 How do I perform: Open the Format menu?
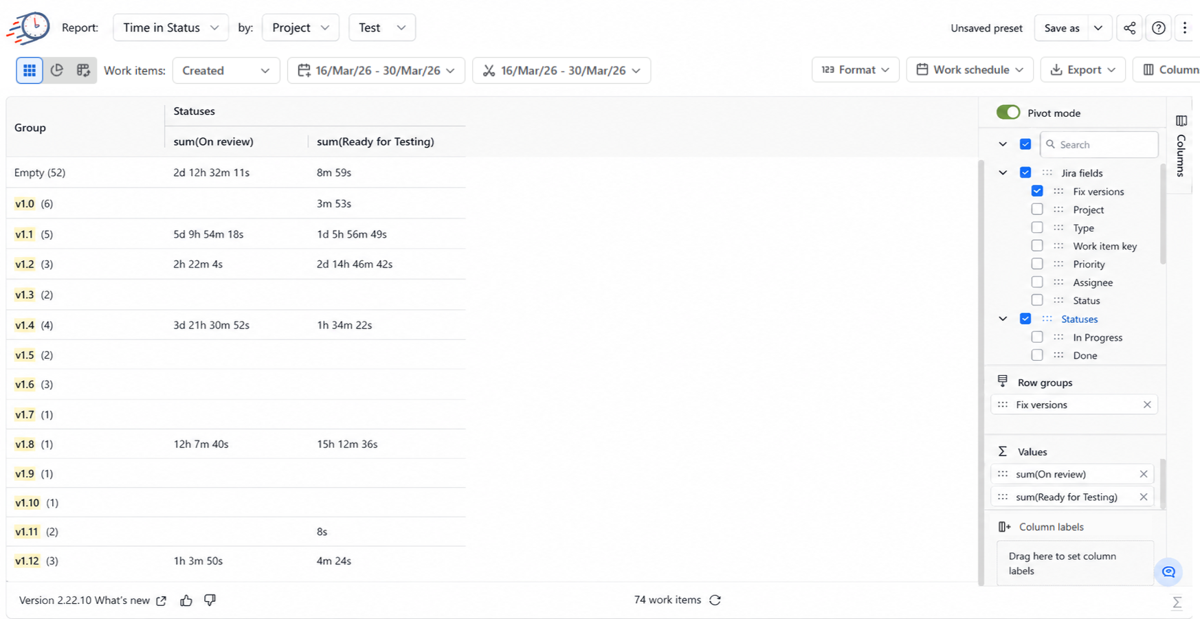pyautogui.click(x=856, y=70)
